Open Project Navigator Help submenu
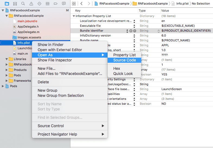Viewport: 213px width, 148px height. pyautogui.click(x=70, y=134)
